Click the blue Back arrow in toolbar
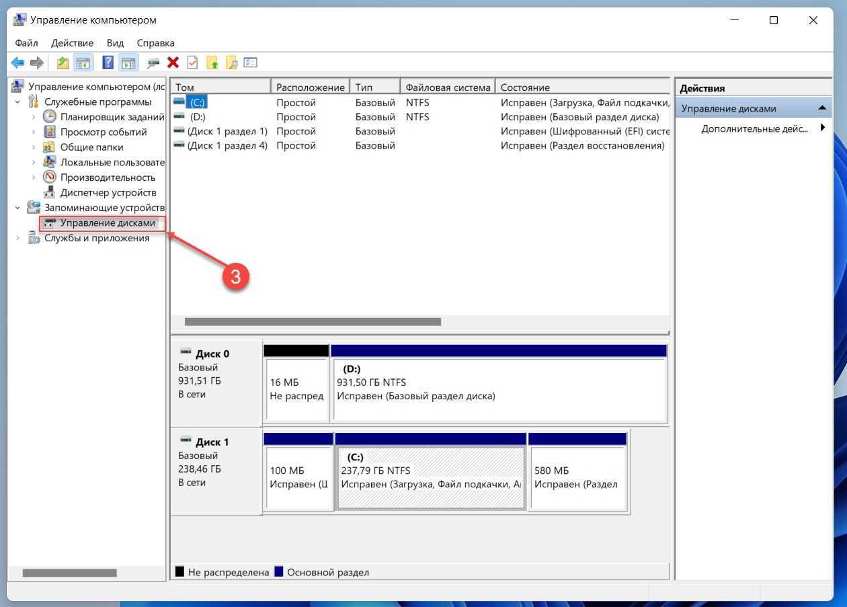 [x=17, y=63]
